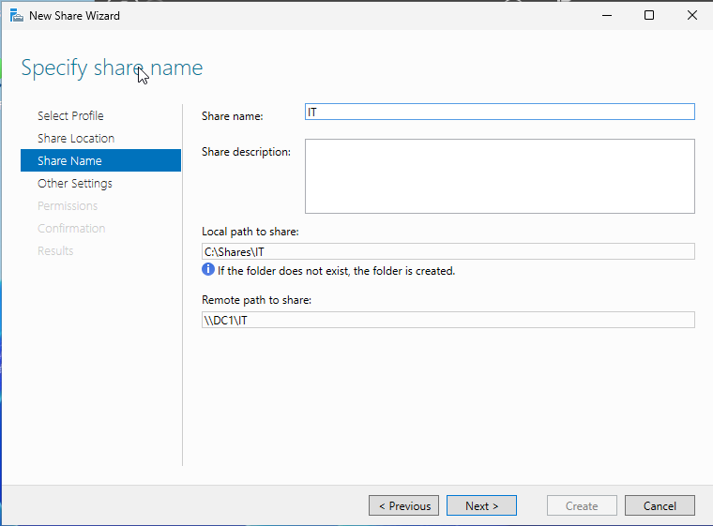Viewport: 713px width, 526px height.
Task: Focus the Share name input field
Action: coord(500,112)
